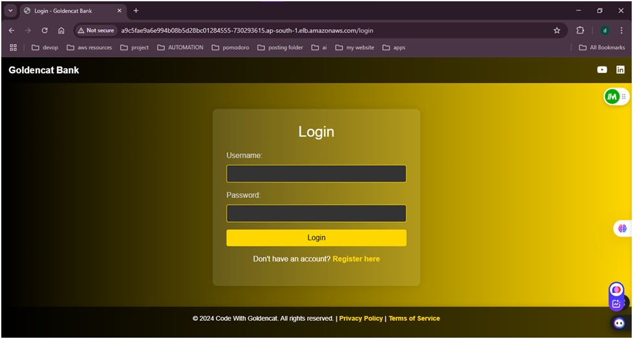Go to the browser home icon
This screenshot has height=339, width=633.
pos(61,30)
